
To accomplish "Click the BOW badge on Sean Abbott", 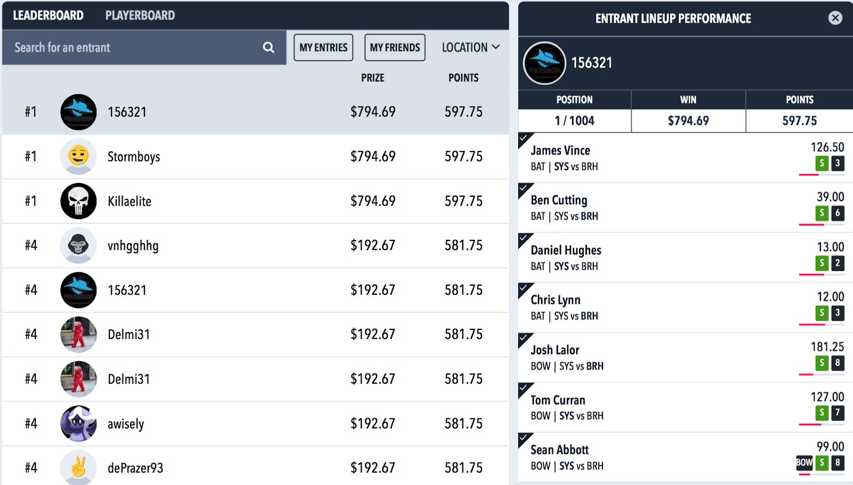I will (804, 463).
